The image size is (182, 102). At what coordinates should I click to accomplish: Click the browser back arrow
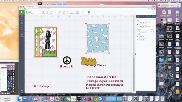[x=20, y=9]
